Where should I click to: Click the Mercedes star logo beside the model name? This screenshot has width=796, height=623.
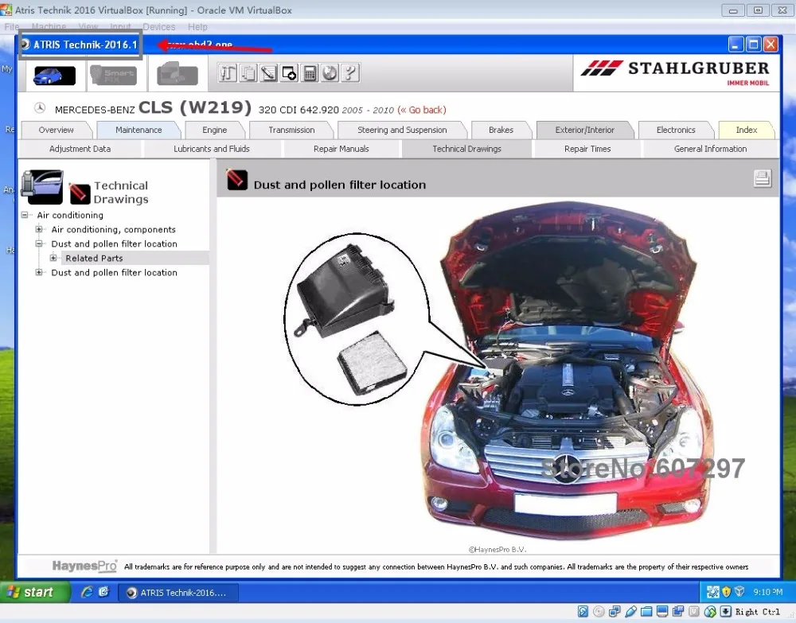[40, 107]
